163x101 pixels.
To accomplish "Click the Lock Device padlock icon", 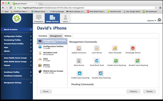I will point(97,48).
